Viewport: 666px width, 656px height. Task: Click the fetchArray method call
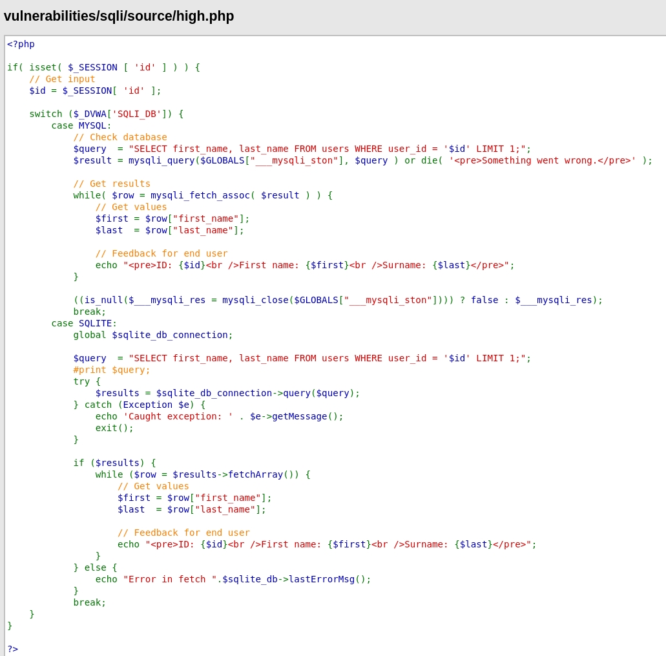click(x=255, y=474)
